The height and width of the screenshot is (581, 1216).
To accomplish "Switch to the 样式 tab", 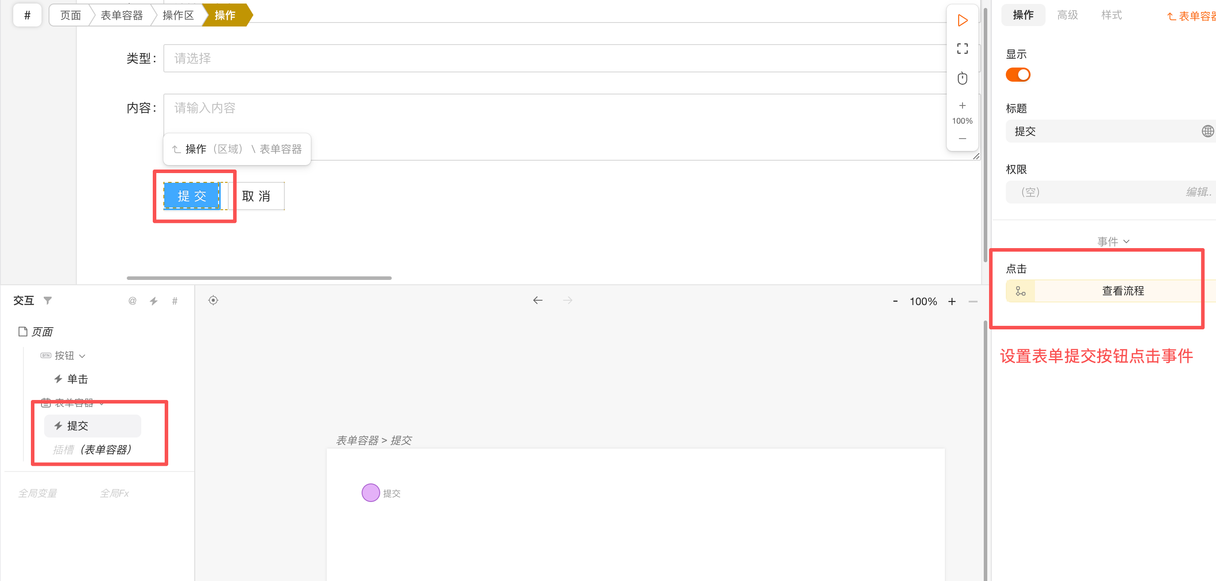I will [x=1111, y=15].
